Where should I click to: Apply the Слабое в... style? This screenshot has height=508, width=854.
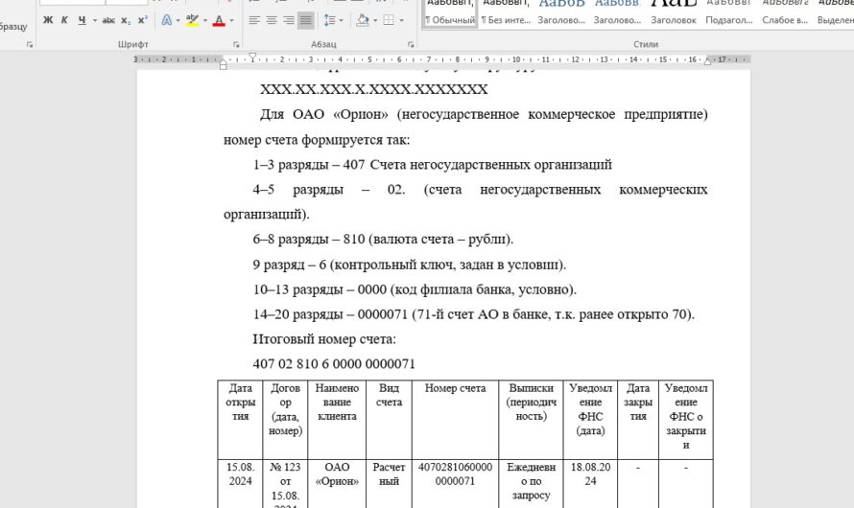785,13
